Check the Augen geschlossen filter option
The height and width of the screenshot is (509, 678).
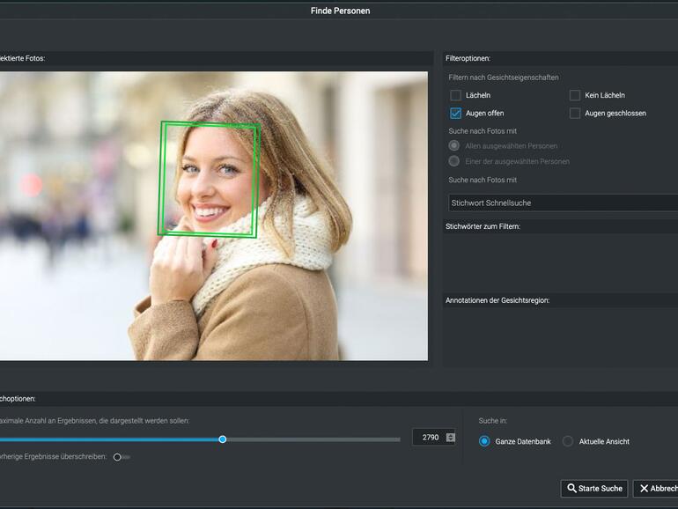[575, 114]
